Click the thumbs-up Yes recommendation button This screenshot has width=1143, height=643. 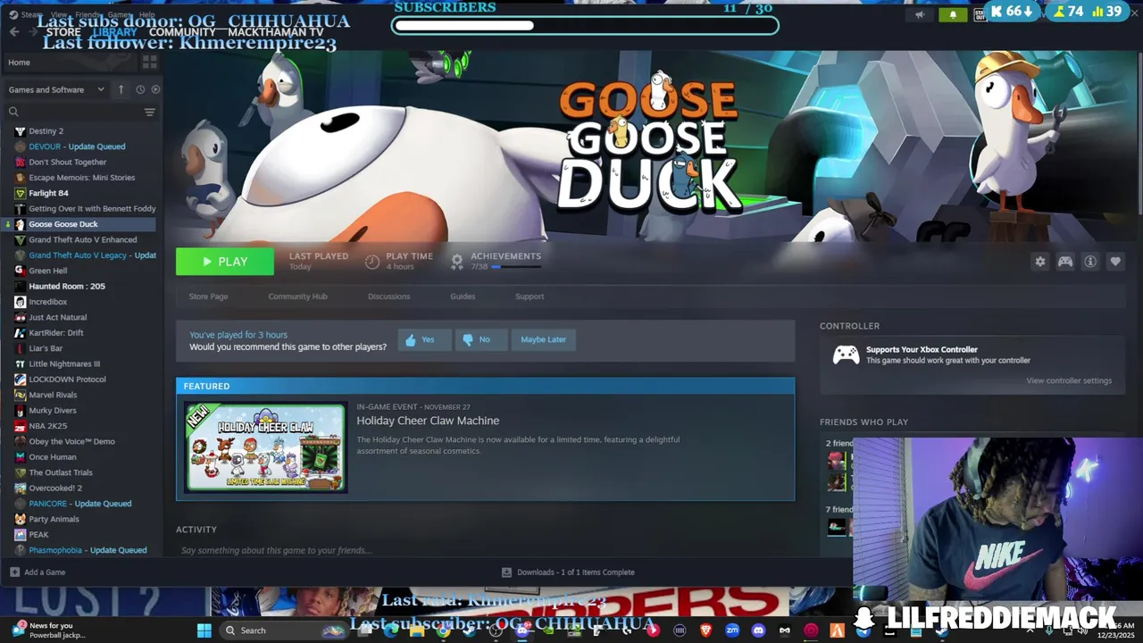(x=424, y=339)
